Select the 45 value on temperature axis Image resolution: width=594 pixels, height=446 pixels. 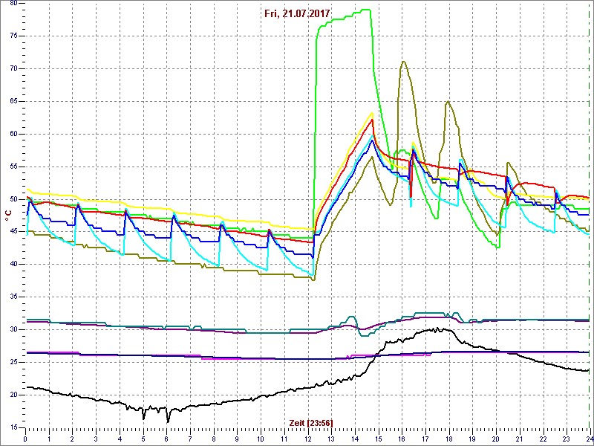click(14, 232)
